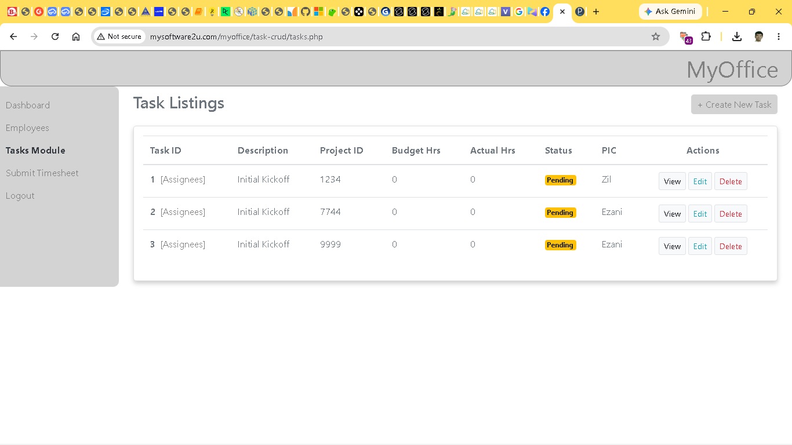
Task: Click Logout in the sidebar
Action: [x=20, y=196]
